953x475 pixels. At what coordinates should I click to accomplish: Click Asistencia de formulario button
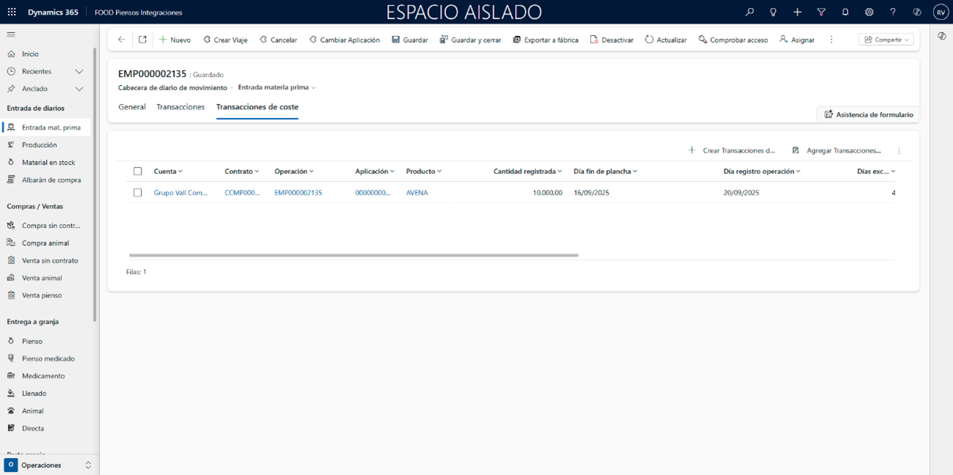tap(869, 114)
